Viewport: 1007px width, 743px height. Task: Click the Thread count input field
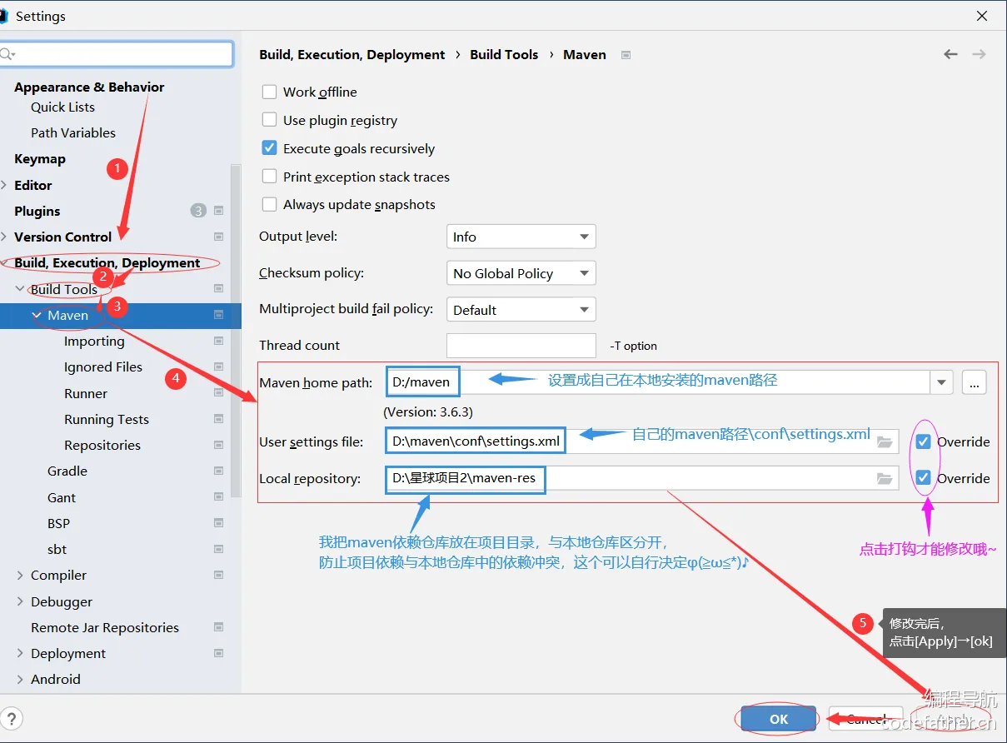click(521, 345)
